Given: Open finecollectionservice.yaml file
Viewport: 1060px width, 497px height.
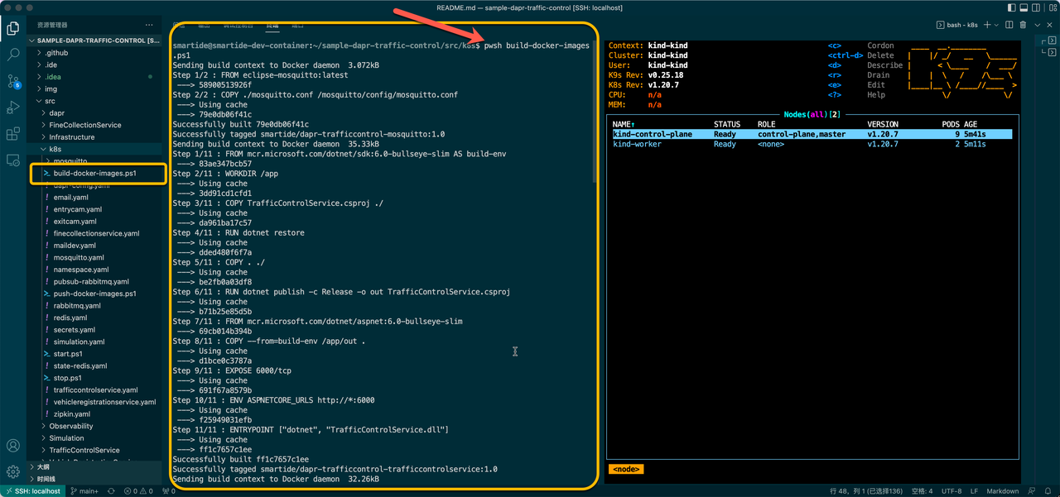Looking at the screenshot, I should tap(94, 233).
